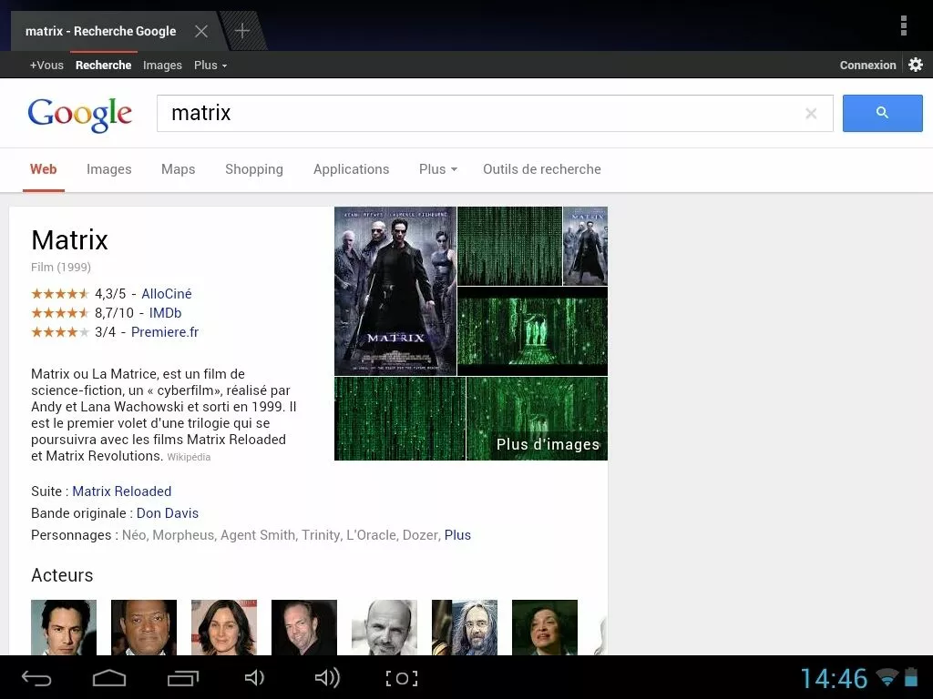Click the Google logo
The width and height of the screenshot is (933, 699).
pyautogui.click(x=80, y=115)
